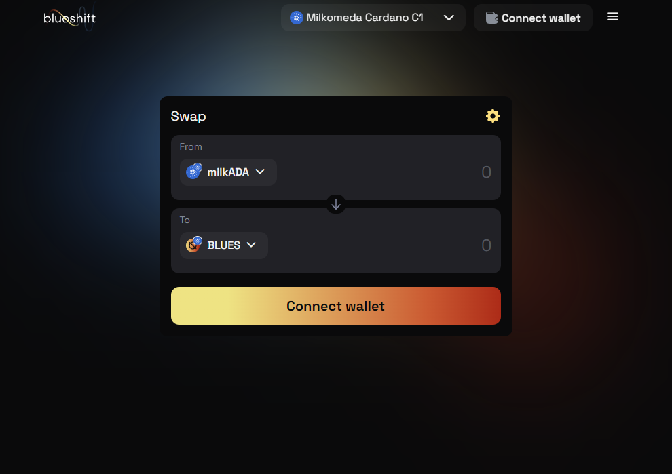Open the hamburger menu
The height and width of the screenshot is (474, 672).
612,16
